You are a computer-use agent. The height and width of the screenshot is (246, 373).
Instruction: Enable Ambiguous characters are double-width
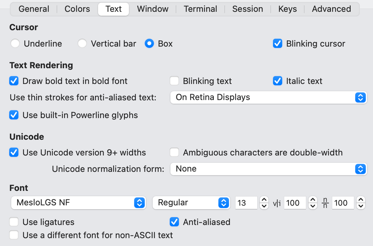[174, 152]
